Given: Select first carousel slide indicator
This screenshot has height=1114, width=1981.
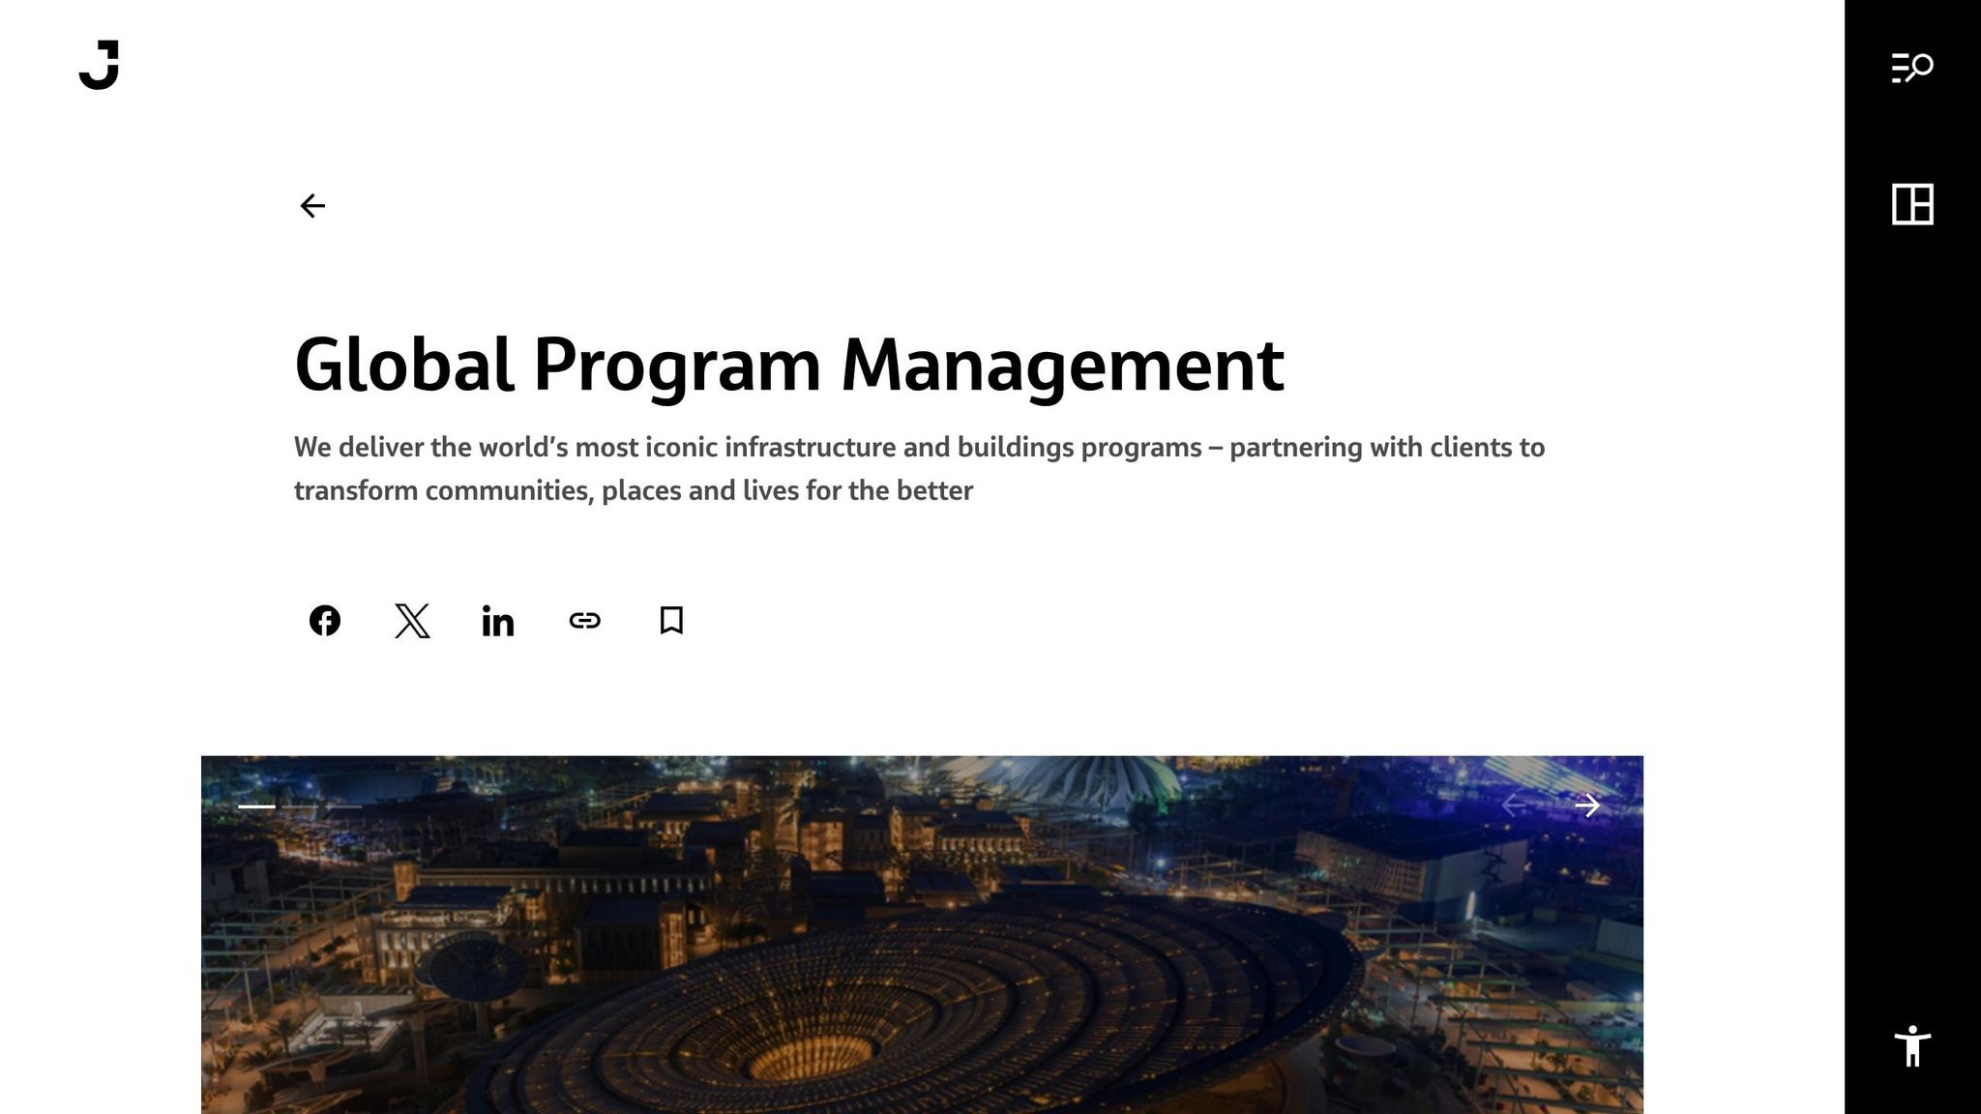Looking at the screenshot, I should tap(256, 806).
